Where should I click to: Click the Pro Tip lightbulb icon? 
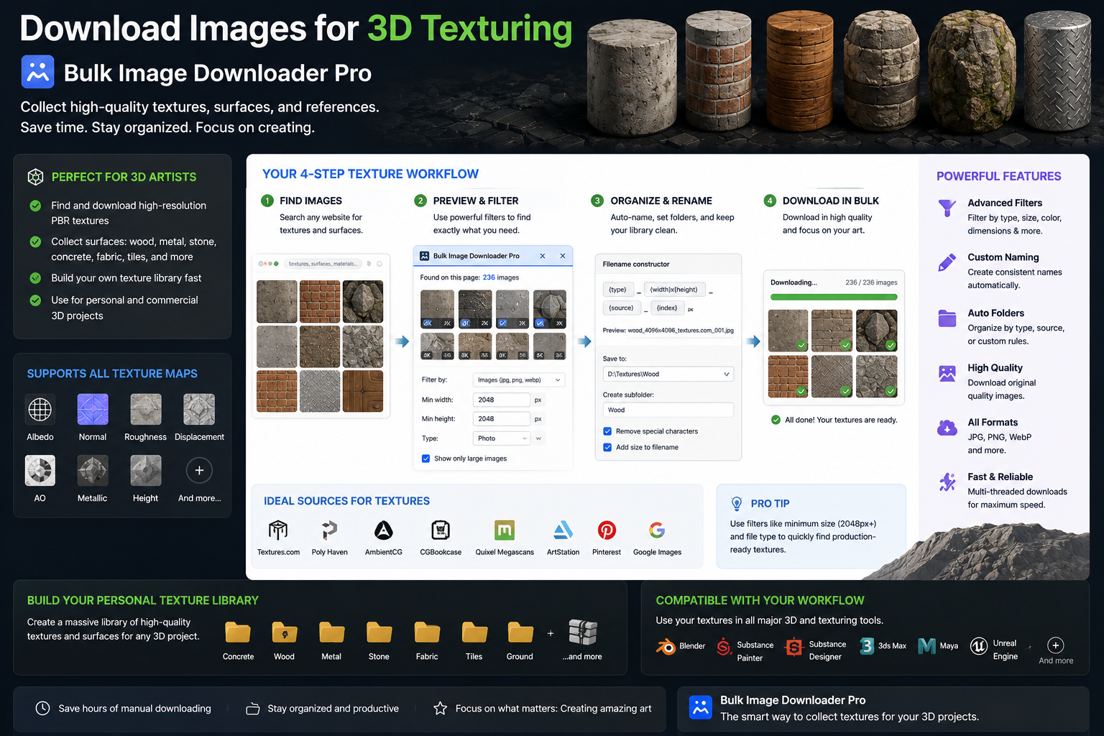[737, 503]
